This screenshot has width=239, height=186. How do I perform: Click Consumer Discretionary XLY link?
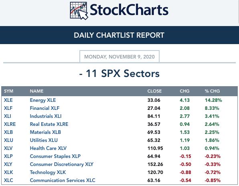62,164
